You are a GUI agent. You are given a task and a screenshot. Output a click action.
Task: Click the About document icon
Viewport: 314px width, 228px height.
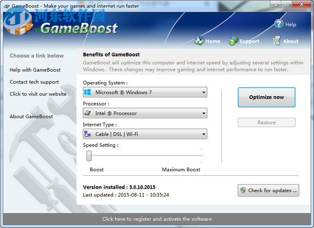click(276, 41)
